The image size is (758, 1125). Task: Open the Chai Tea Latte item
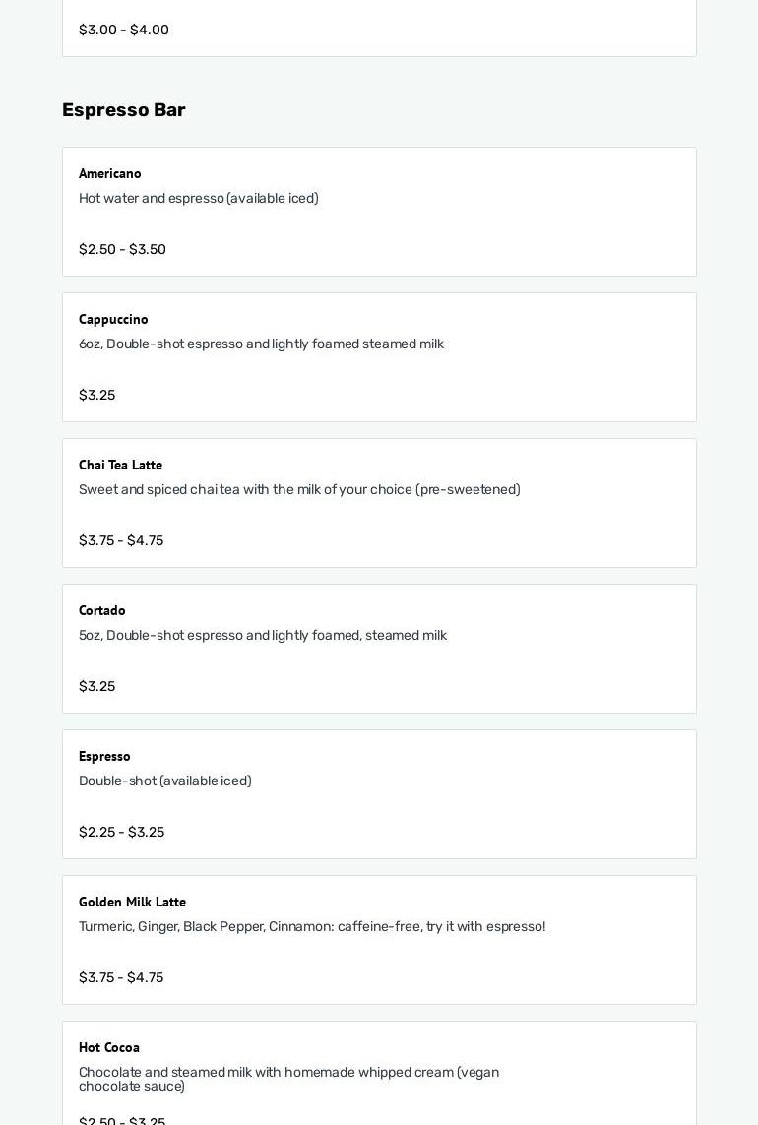(x=120, y=466)
